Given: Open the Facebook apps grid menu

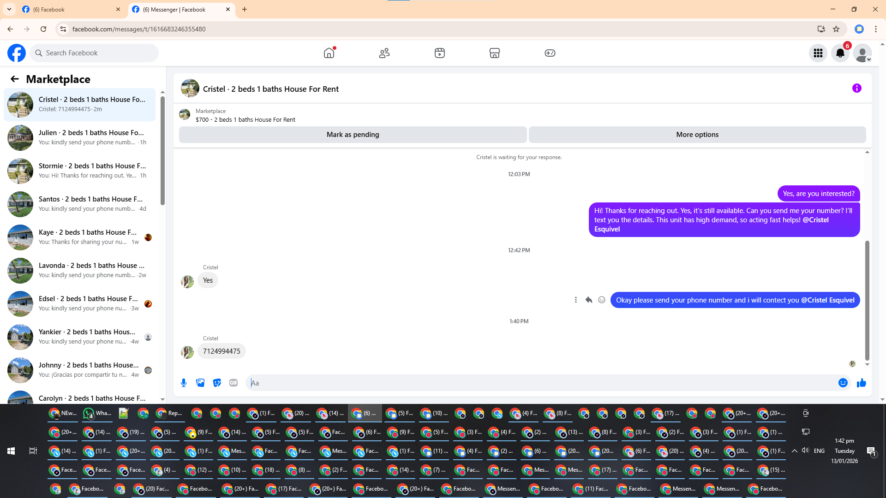Looking at the screenshot, I should pyautogui.click(x=818, y=53).
